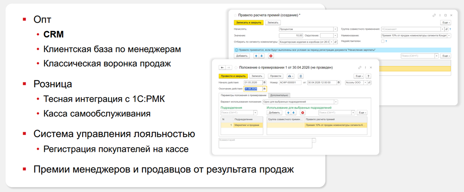The width and height of the screenshot is (464, 192).
Task: Click the link icon in Положение о премировании title bar
Action: [360, 67]
